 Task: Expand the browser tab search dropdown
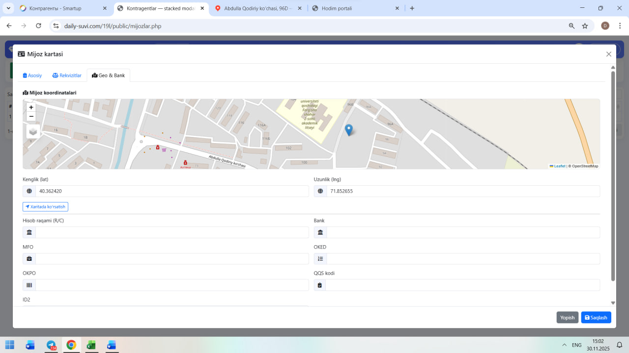(9, 8)
